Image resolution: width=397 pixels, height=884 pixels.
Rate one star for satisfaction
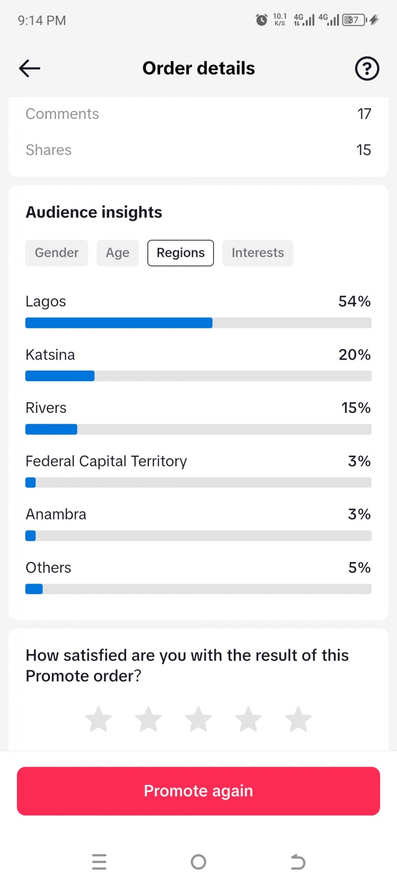point(98,719)
